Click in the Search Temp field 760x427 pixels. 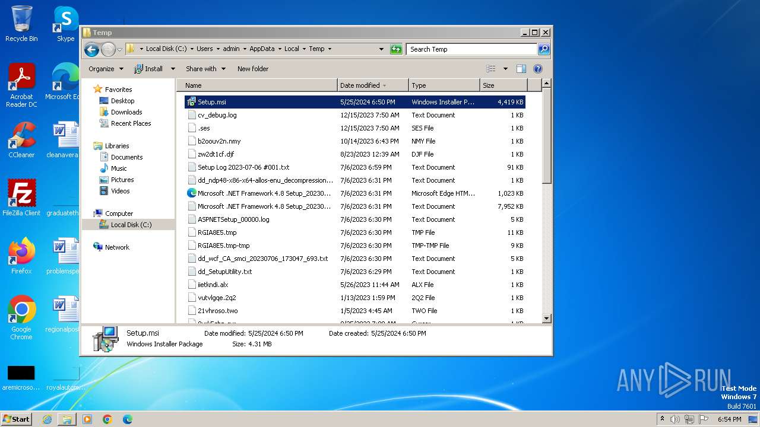(471, 49)
